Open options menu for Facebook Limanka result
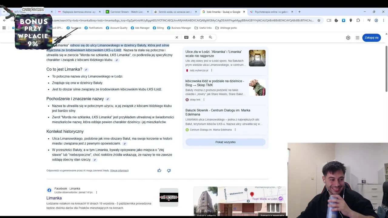Screen dimensions: 388x218 (97, 192)
